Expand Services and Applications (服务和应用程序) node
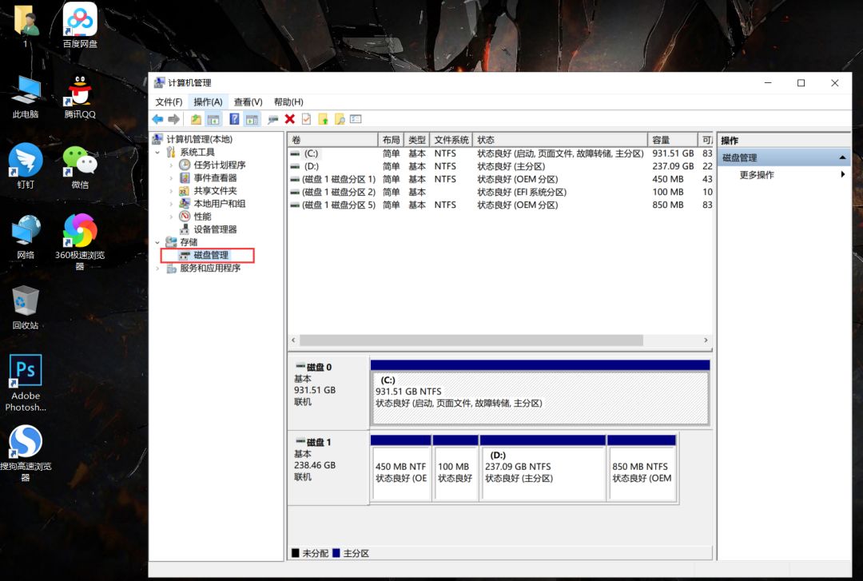Viewport: 863px width, 581px height. pyautogui.click(x=158, y=269)
